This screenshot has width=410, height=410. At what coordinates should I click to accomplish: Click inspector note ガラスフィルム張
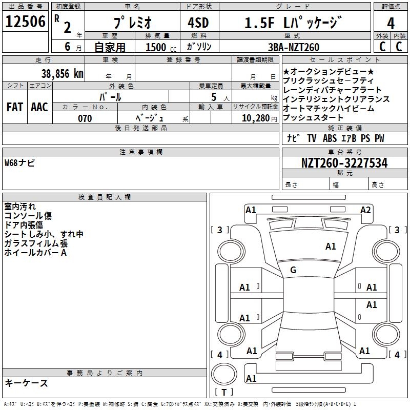coord(36,243)
